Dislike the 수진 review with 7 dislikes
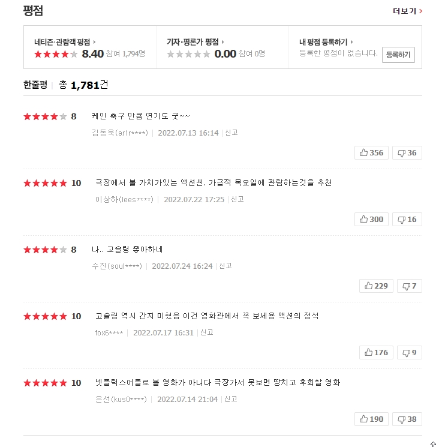Screen dimensions: 436x447 click(x=410, y=286)
